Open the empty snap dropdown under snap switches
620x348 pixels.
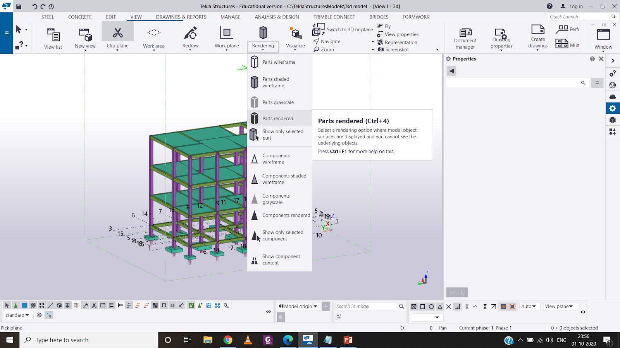[427, 317]
